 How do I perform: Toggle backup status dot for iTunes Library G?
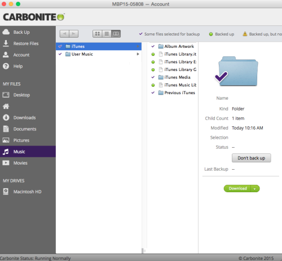click(153, 70)
